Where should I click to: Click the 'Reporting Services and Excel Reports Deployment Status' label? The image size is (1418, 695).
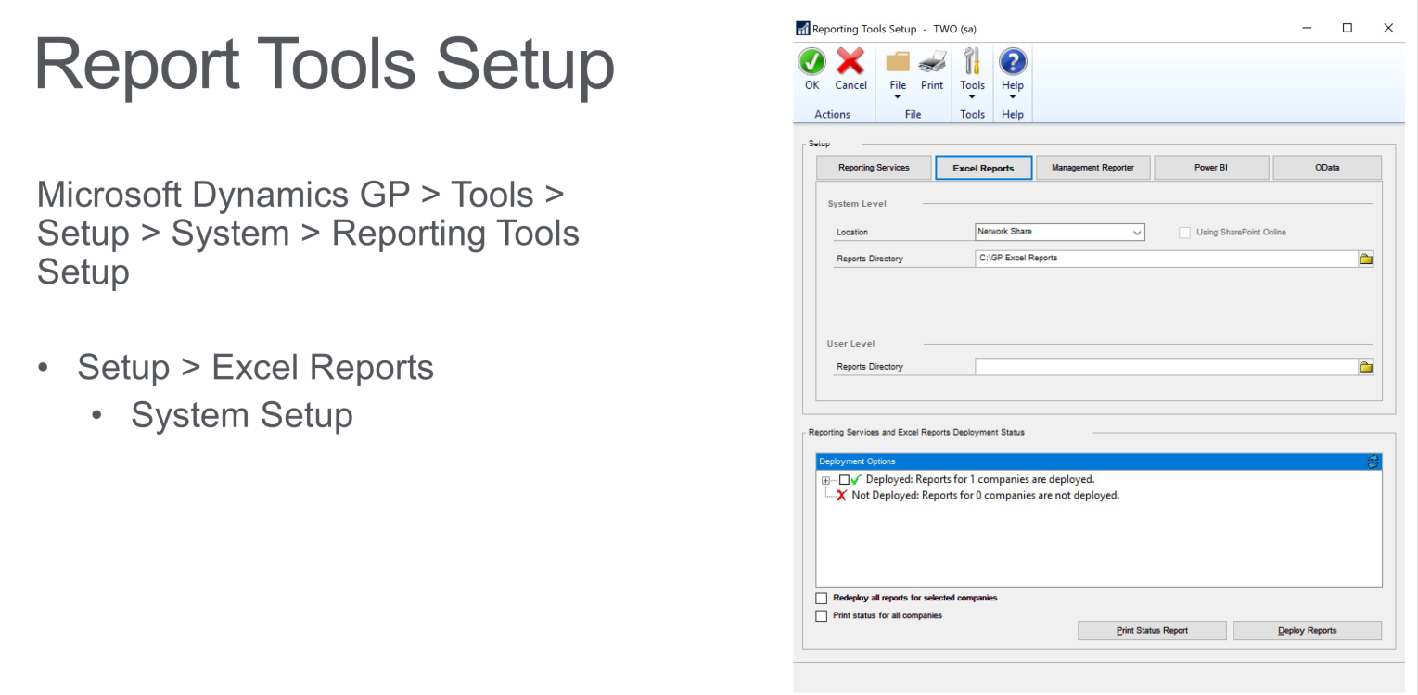click(916, 432)
